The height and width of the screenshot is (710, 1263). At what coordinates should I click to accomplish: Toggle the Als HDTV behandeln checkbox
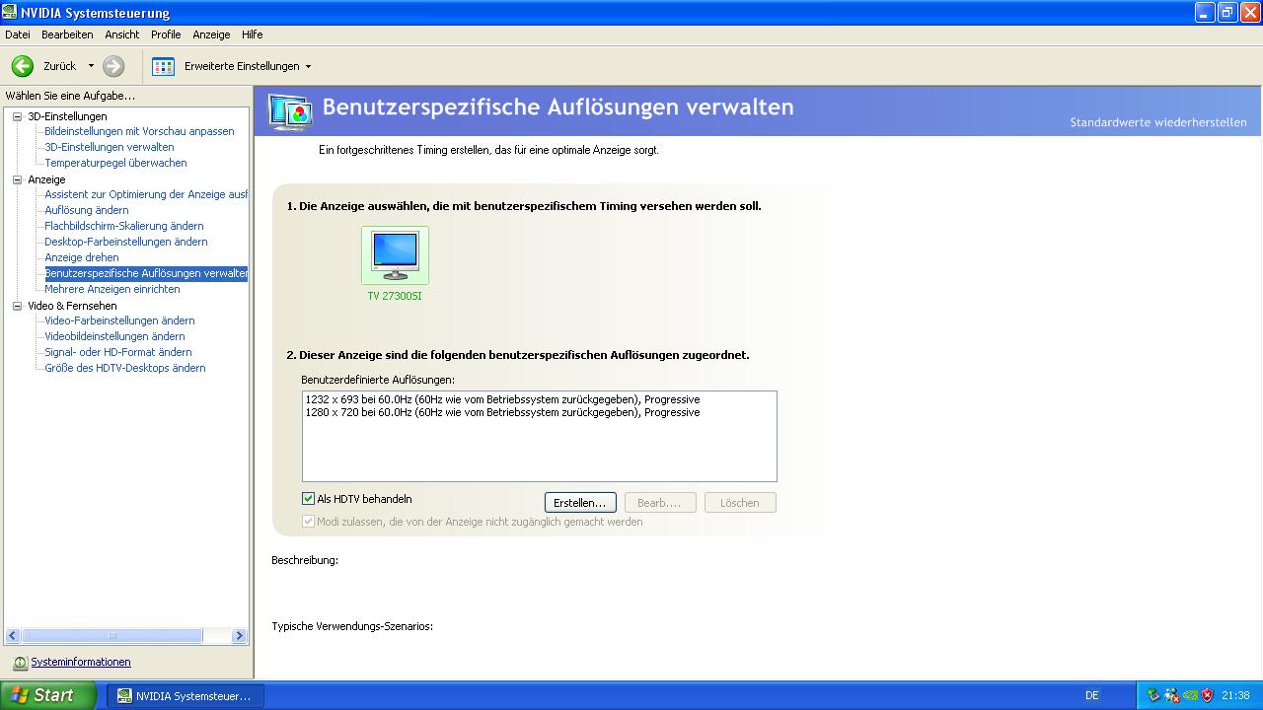(309, 499)
